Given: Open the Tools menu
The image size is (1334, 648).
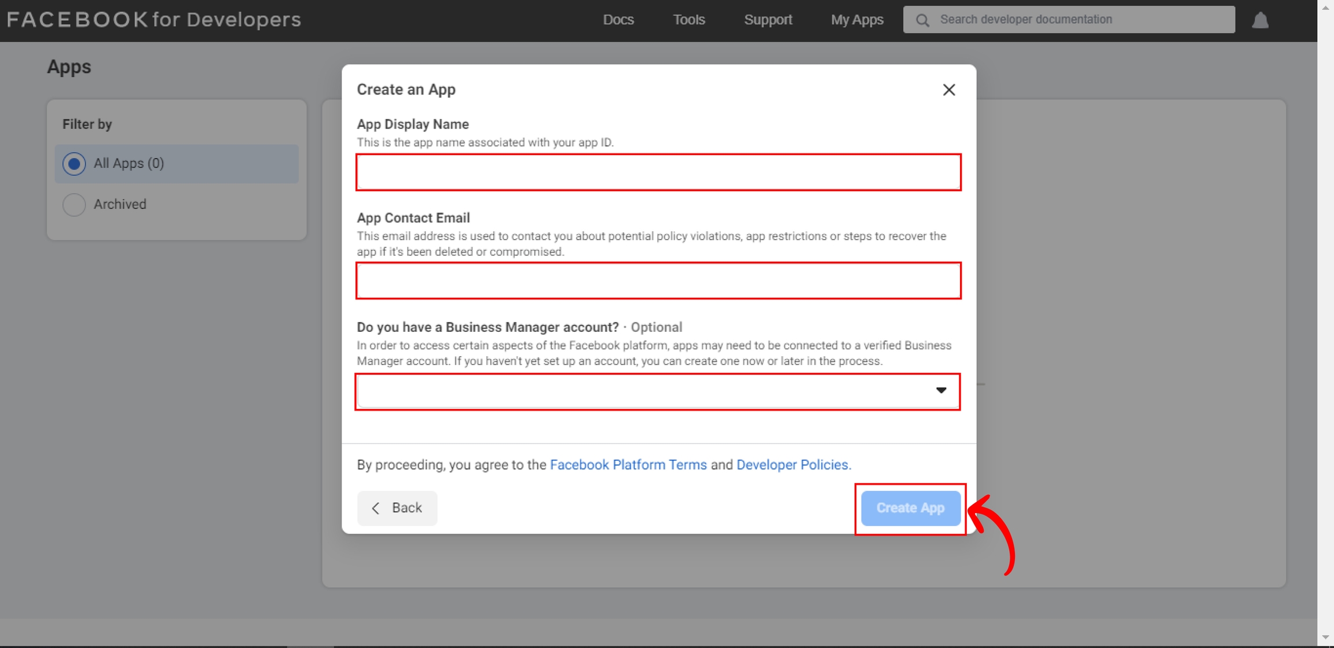Looking at the screenshot, I should 688,20.
